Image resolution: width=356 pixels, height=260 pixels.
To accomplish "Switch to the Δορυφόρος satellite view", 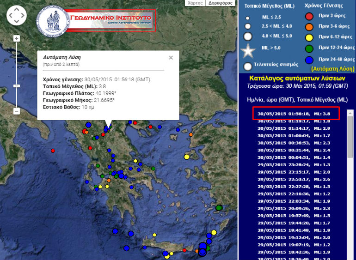I will pos(220,3).
